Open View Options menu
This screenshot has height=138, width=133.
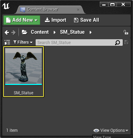pyautogui.click(x=111, y=130)
